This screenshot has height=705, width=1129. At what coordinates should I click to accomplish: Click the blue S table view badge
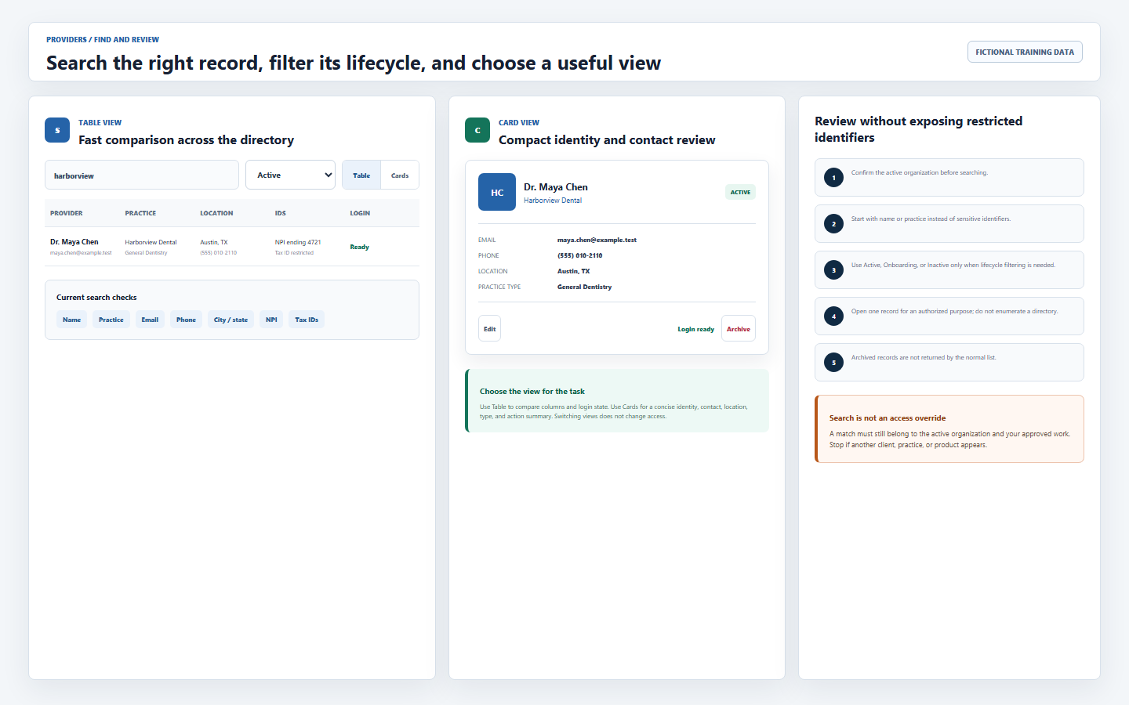click(x=57, y=130)
